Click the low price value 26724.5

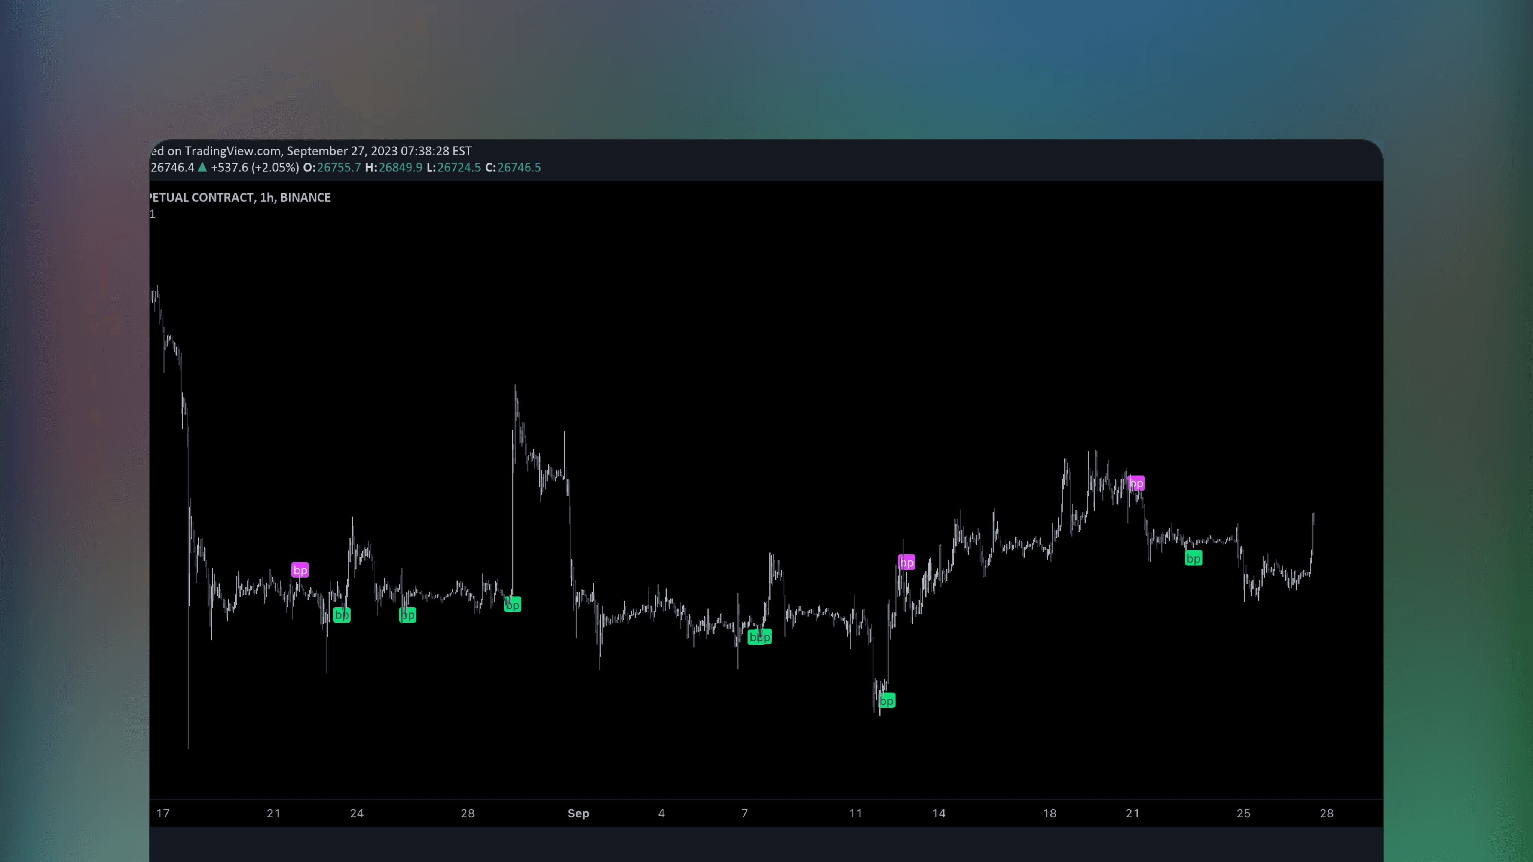pos(459,167)
